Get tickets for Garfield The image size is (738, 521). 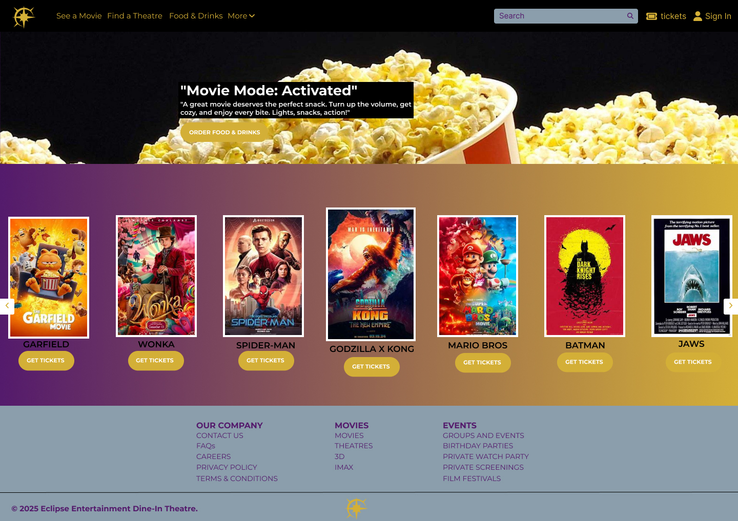click(46, 361)
